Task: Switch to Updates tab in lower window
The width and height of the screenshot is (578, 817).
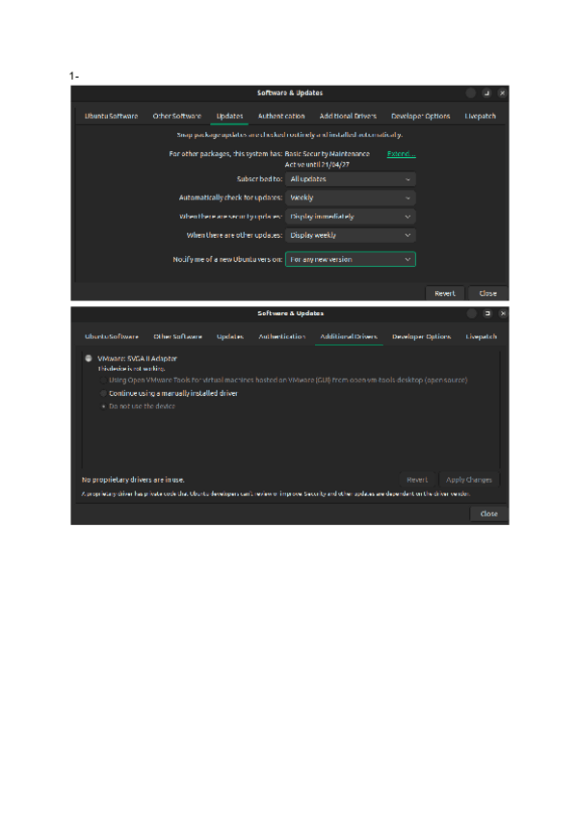Action: pos(230,336)
